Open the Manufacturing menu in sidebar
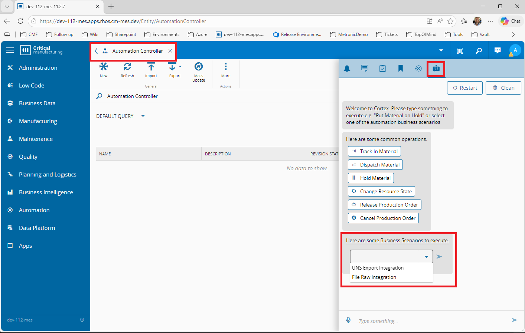Viewport: 525px width, 333px height. [38, 121]
